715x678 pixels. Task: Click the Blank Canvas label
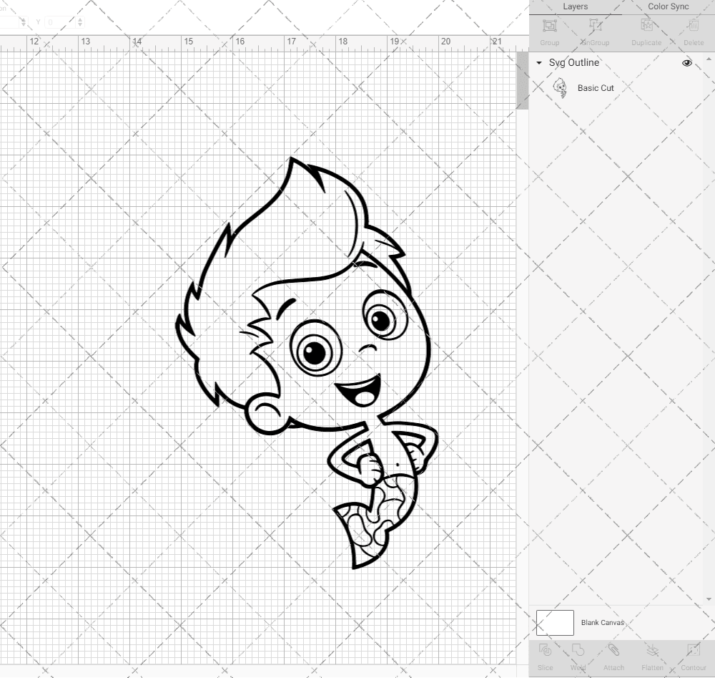(603, 622)
